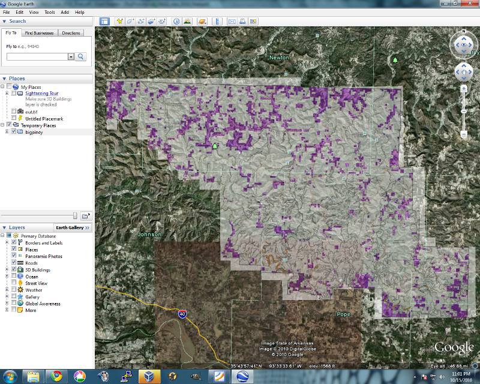Add a polygon from the toolbar

click(130, 22)
